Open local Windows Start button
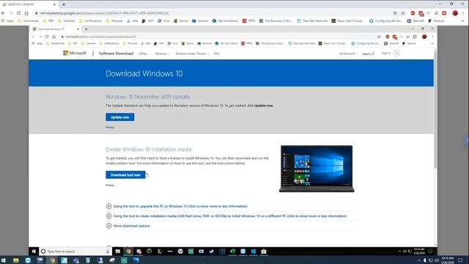 [3, 260]
